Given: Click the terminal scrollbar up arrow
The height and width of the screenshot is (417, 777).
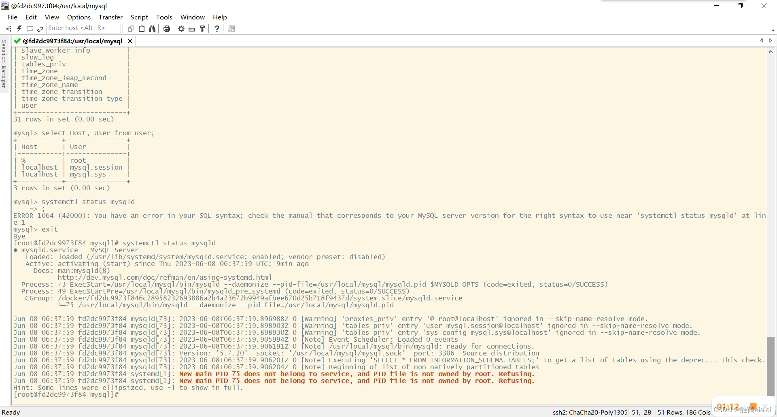Looking at the screenshot, I should tap(771, 51).
